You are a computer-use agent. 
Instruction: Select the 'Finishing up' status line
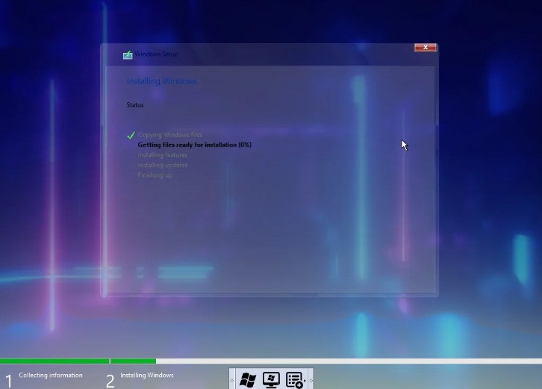click(155, 175)
